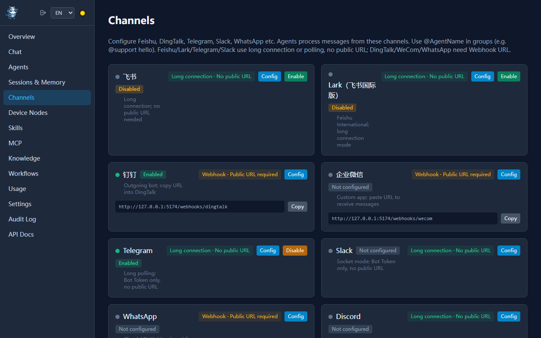
Task: Click "Socket mode; Bot Token only" description
Action: 366,265
